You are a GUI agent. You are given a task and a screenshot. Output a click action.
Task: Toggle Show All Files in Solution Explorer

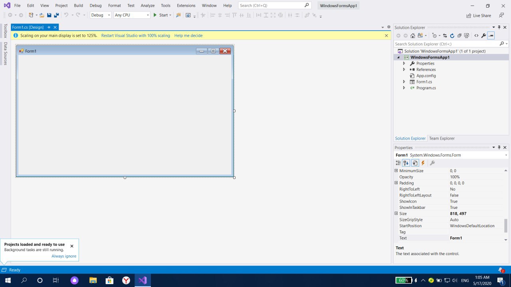[x=467, y=35]
